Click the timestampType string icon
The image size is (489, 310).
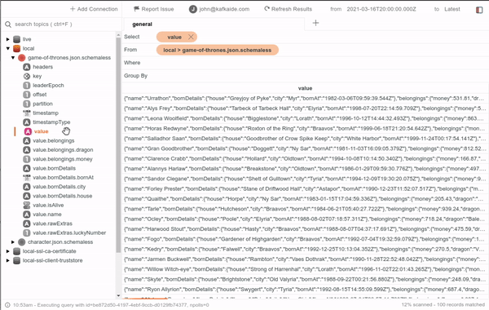(x=27, y=122)
